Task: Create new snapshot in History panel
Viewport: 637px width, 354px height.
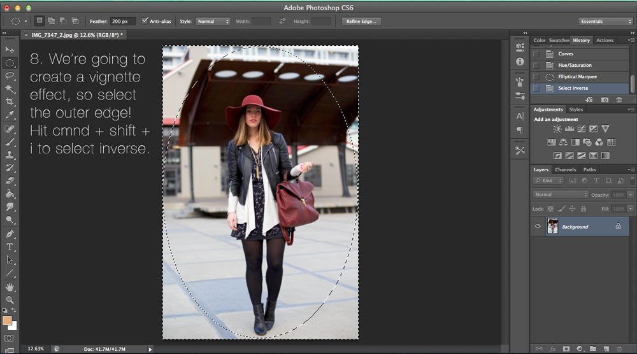Action: pos(604,100)
